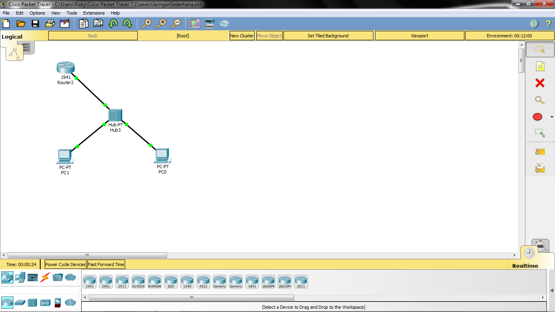Open the Environment time button
555x312 pixels.
(x=509, y=36)
